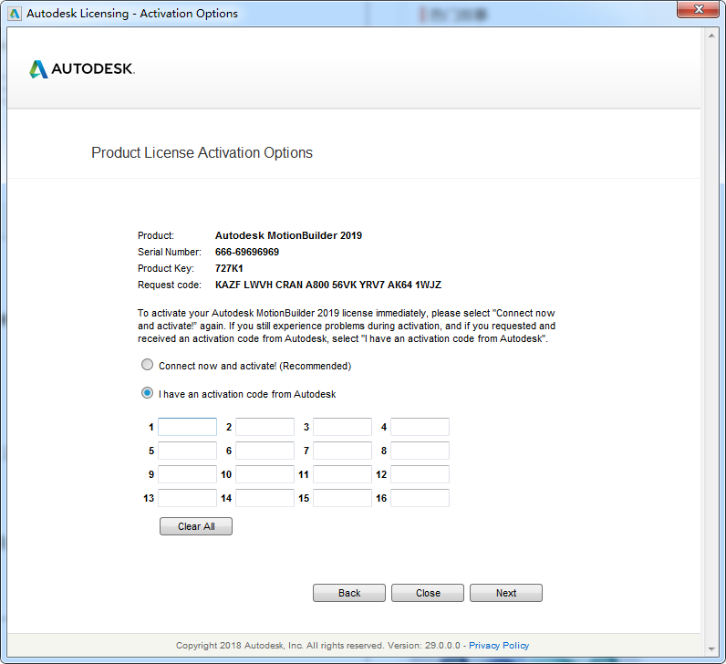The height and width of the screenshot is (664, 726).
Task: Click the "Product Key:" label
Action: [166, 268]
